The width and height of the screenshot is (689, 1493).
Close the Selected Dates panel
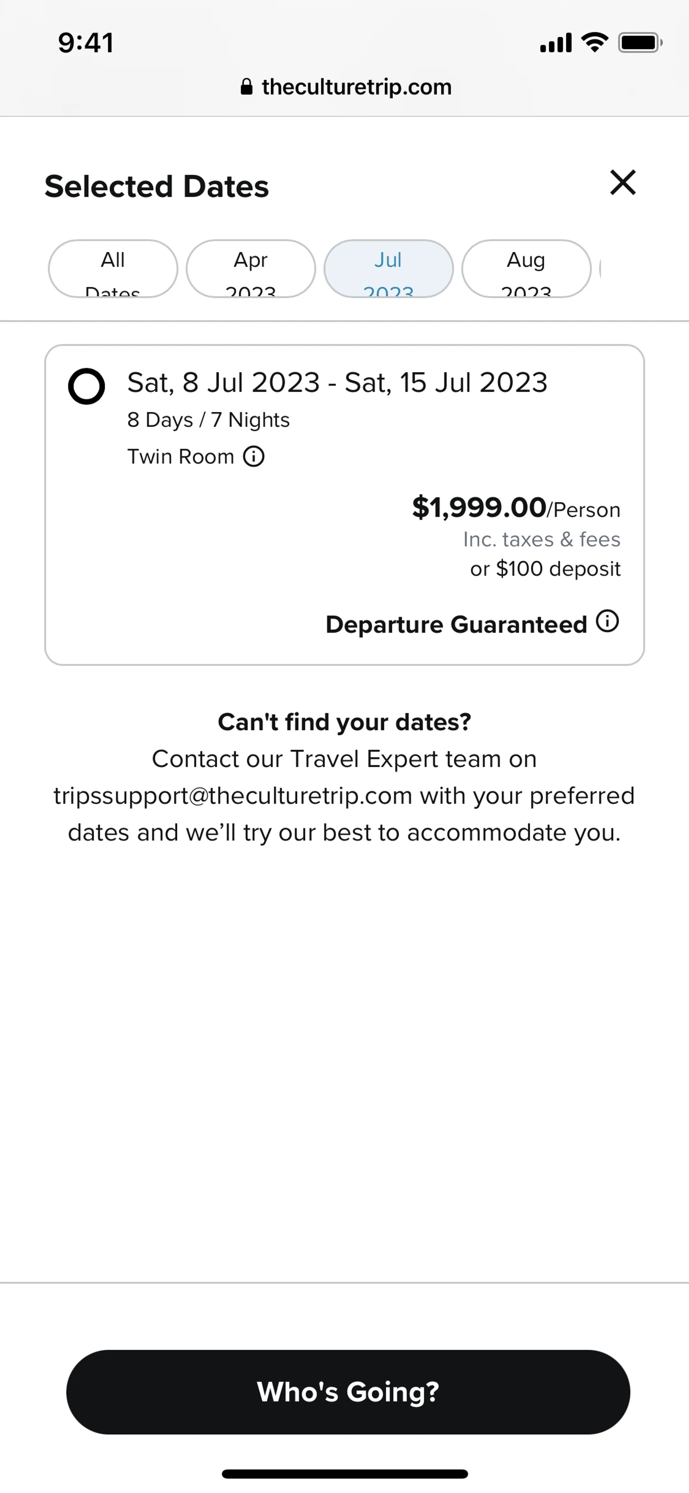pos(623,183)
